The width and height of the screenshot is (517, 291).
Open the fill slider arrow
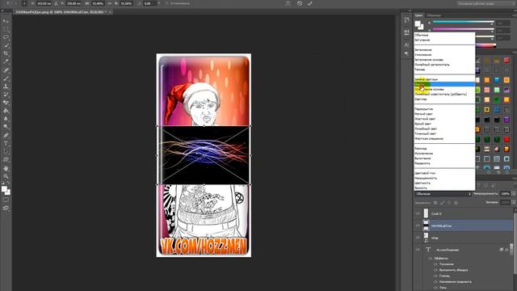click(x=514, y=202)
